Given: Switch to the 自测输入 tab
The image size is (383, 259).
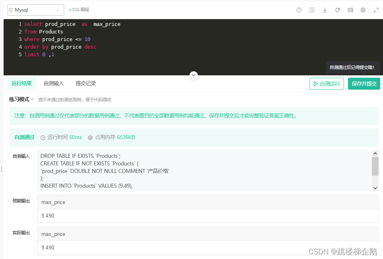Looking at the screenshot, I should 53,83.
